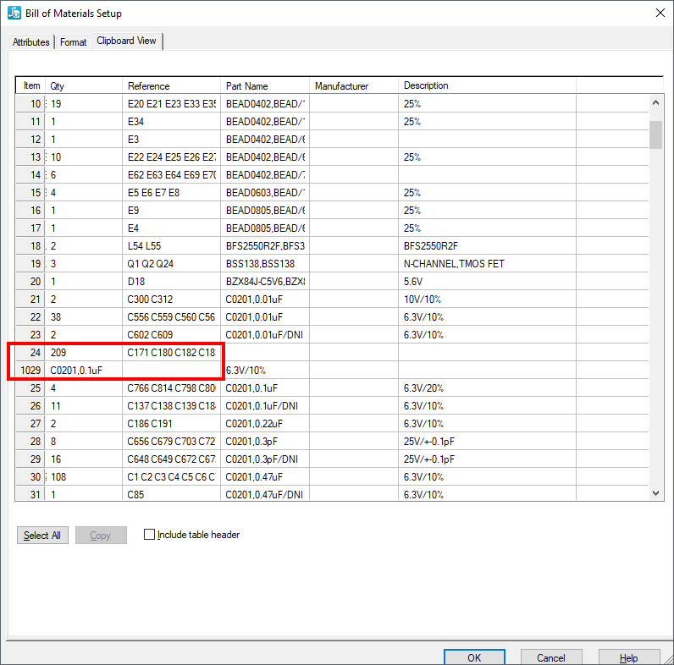Click the grayed Copy button
674x665 pixels.
pos(100,536)
